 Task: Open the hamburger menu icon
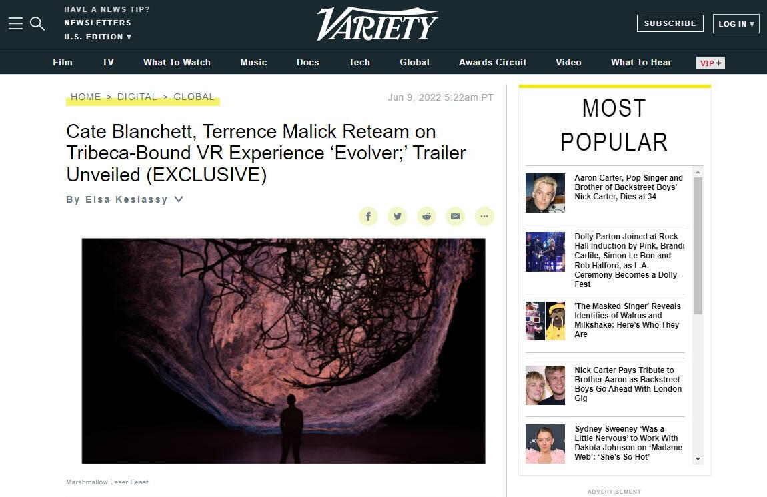pos(15,23)
